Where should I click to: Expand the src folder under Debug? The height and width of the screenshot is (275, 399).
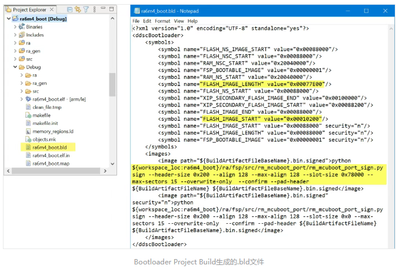click(x=22, y=91)
